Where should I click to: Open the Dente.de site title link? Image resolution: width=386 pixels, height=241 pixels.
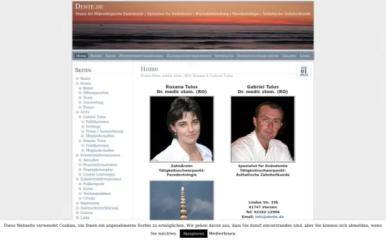coord(89,6)
